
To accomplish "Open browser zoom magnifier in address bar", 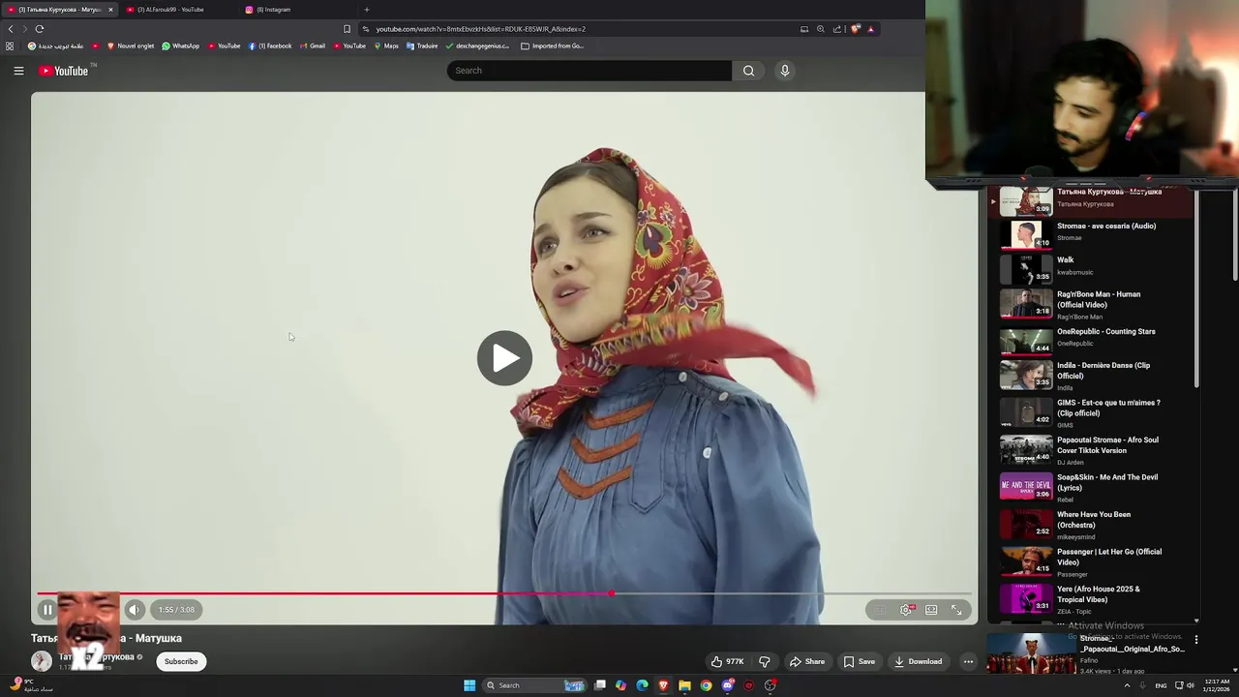I will coord(821,29).
